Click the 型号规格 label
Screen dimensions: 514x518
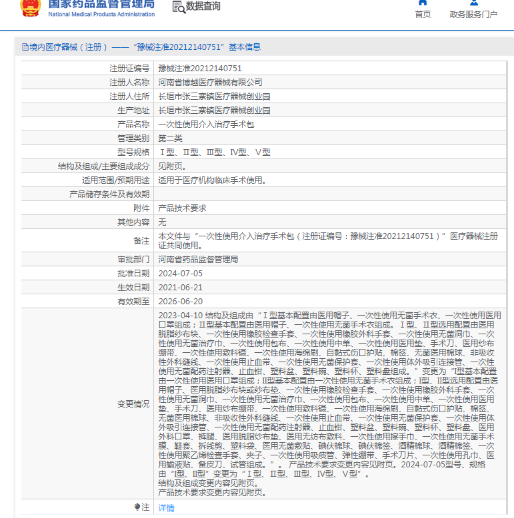(x=133, y=152)
